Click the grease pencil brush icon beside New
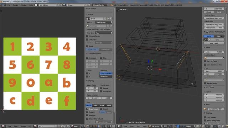Screen dimensions: 228x128 (x=206, y=40)
